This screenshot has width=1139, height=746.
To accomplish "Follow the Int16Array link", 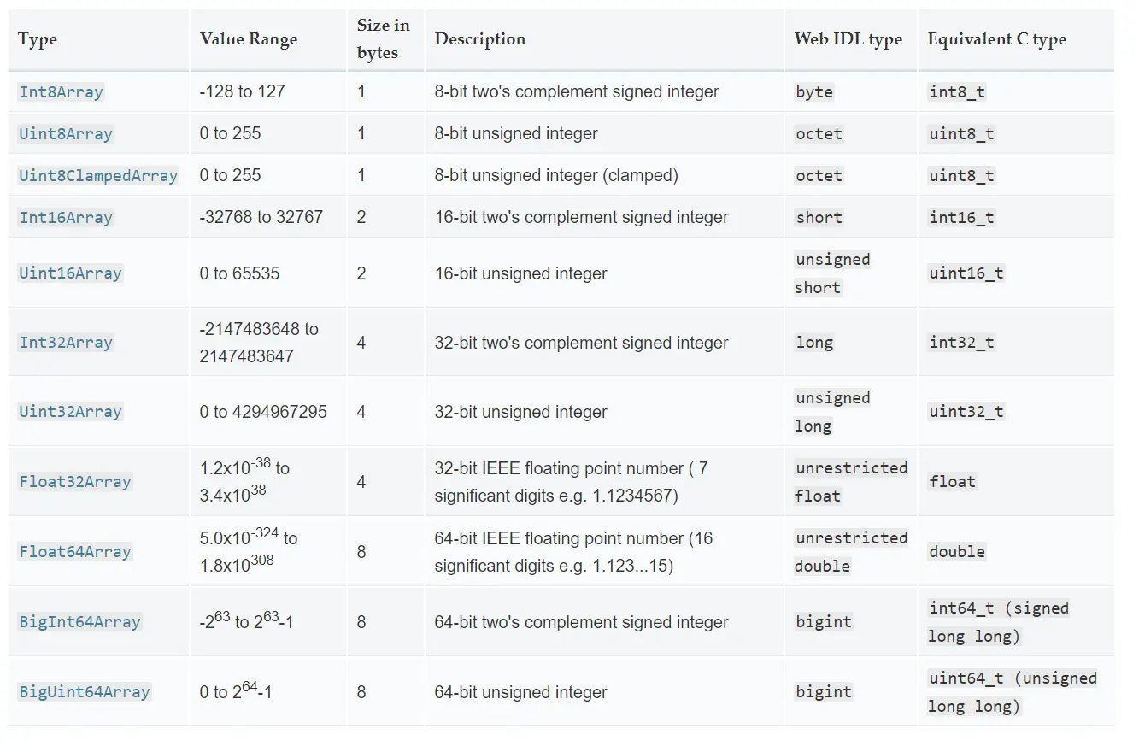I will (x=66, y=218).
